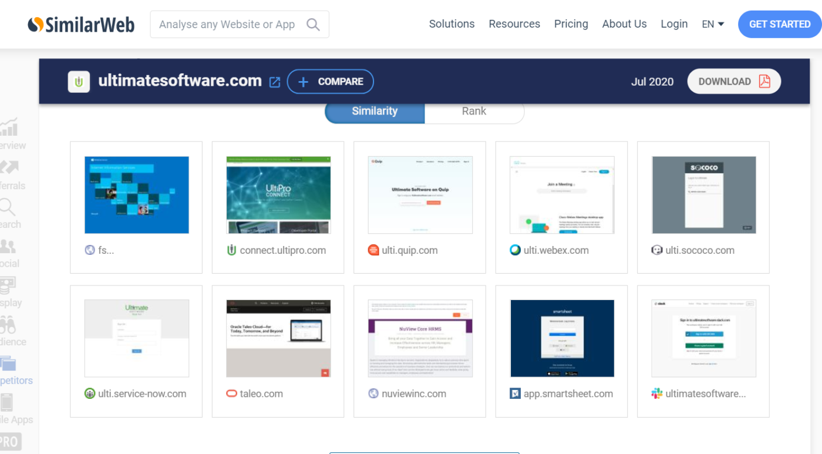The width and height of the screenshot is (822, 454).
Task: Click the taleo.com favicon
Action: (x=232, y=394)
